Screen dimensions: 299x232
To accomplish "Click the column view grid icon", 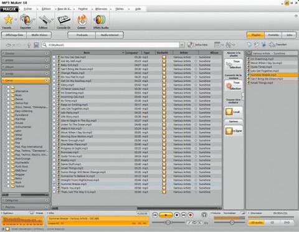I will click(x=217, y=45).
